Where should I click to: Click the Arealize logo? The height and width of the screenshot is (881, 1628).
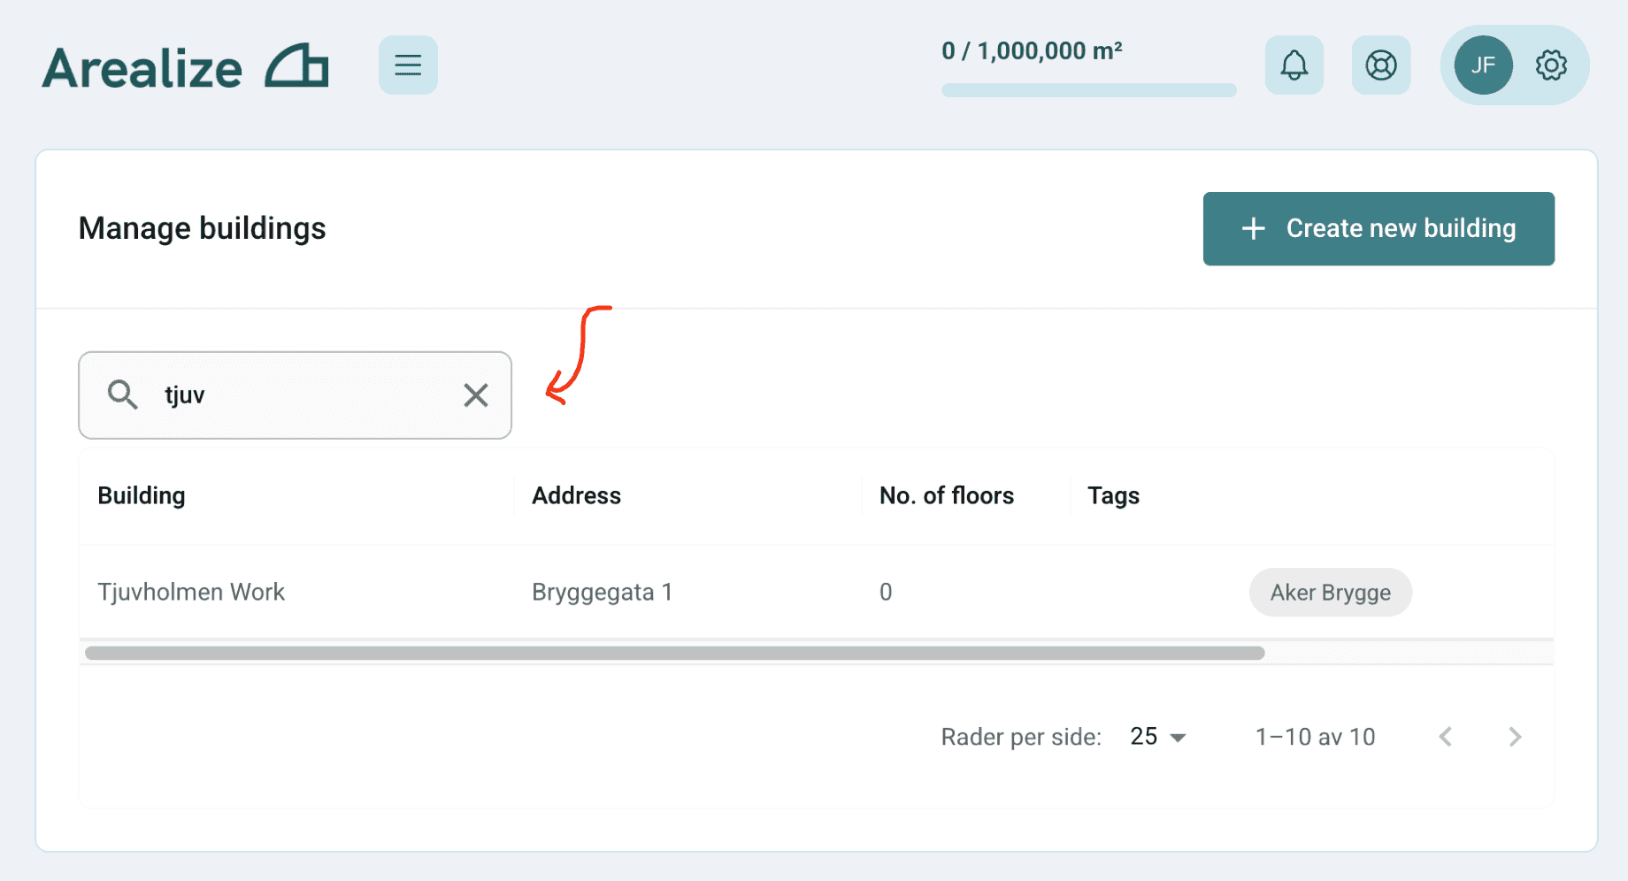click(186, 67)
